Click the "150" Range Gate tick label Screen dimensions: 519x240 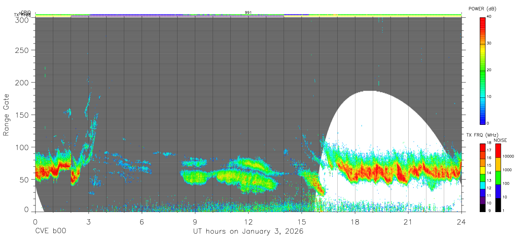[23, 115]
